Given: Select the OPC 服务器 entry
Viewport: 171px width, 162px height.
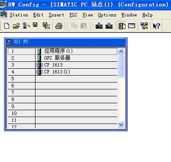Looking at the screenshot, I should [x=57, y=58].
